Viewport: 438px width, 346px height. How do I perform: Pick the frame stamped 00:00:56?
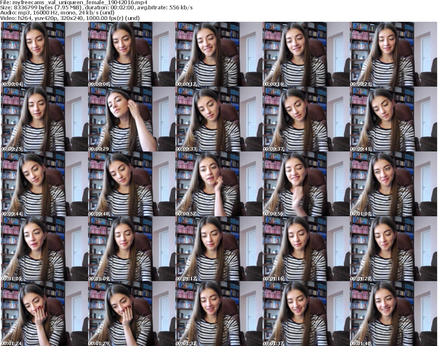[306, 184]
